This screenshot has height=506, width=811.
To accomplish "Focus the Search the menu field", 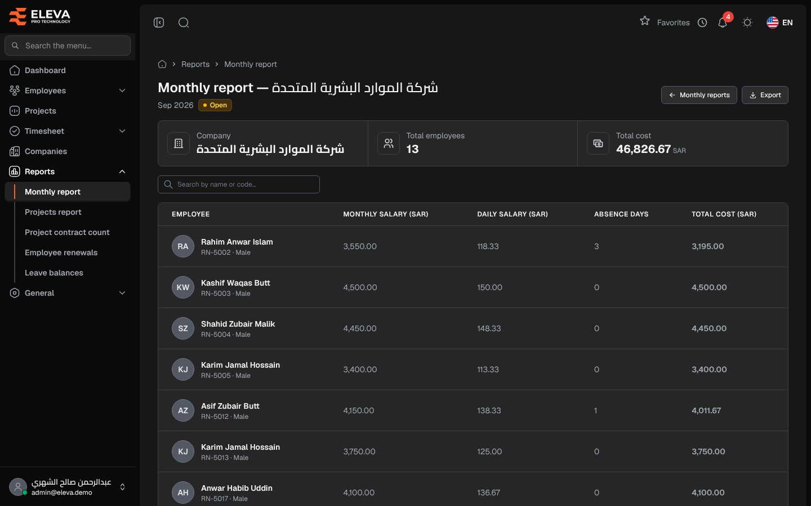I will [68, 46].
